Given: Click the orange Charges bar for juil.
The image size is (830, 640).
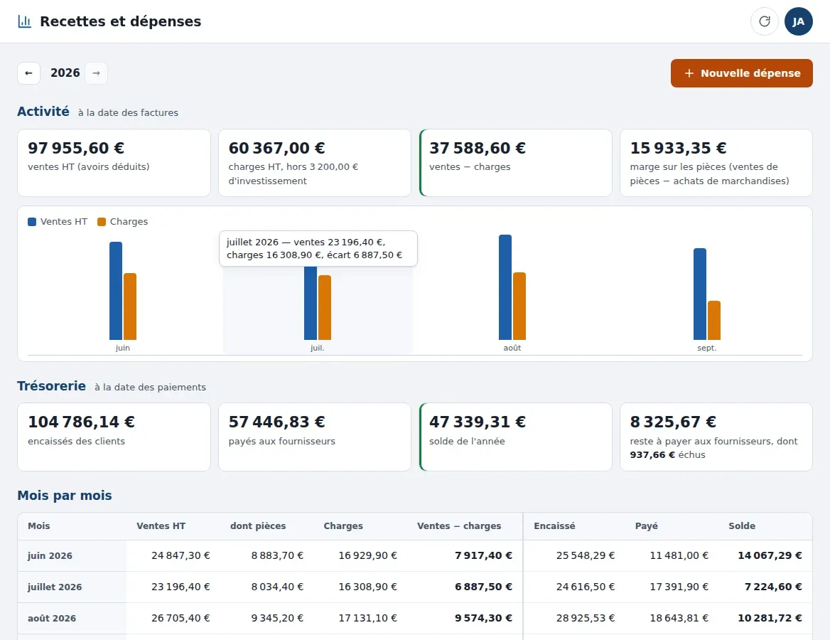Looking at the screenshot, I should point(325,307).
